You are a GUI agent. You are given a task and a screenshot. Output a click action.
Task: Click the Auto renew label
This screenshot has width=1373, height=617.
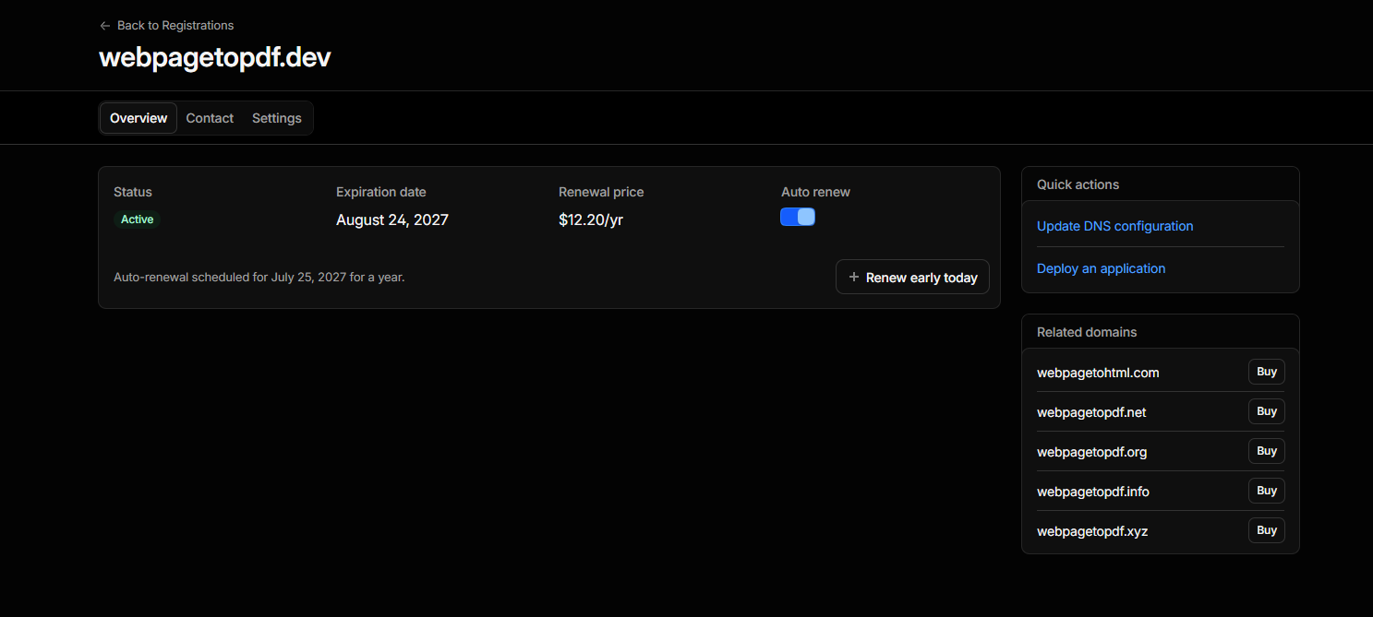pyautogui.click(x=815, y=192)
